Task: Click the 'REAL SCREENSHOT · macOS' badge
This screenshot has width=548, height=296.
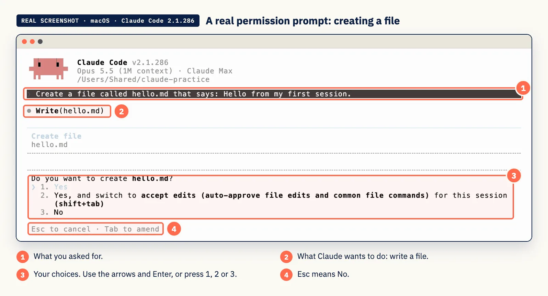Action: coord(108,21)
